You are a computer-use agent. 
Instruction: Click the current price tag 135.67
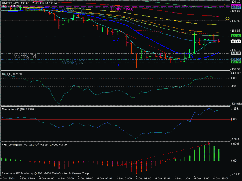[x=236, y=42]
